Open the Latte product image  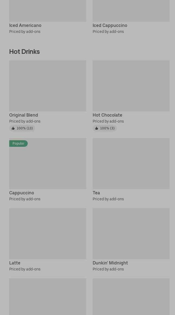pos(48,234)
